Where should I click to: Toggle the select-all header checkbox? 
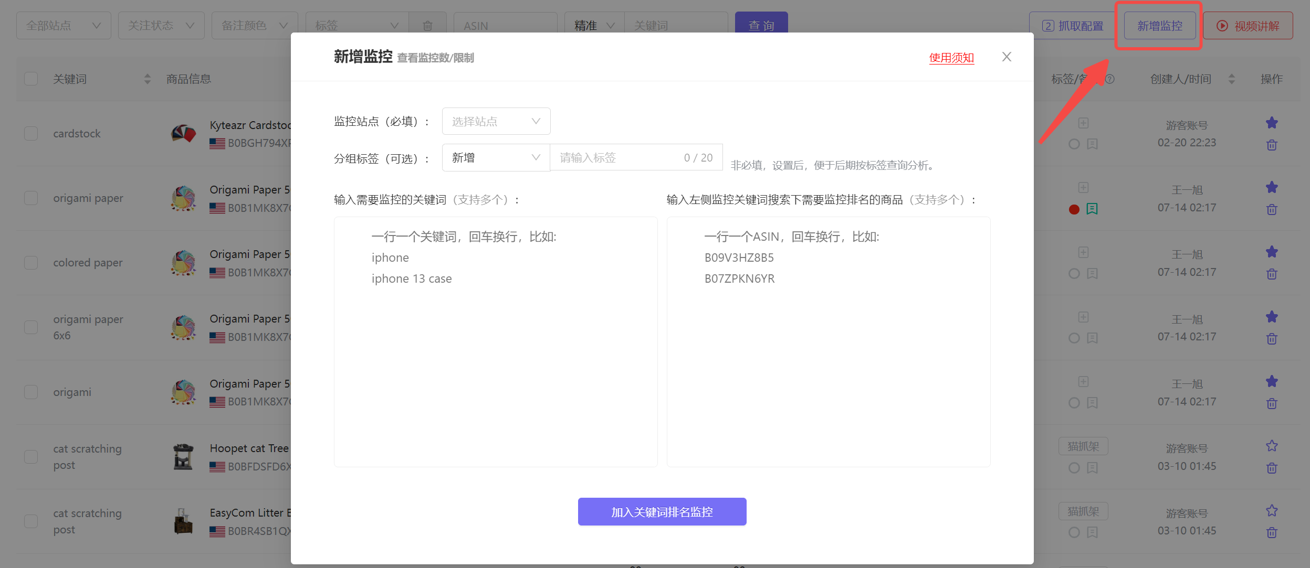[x=31, y=79]
